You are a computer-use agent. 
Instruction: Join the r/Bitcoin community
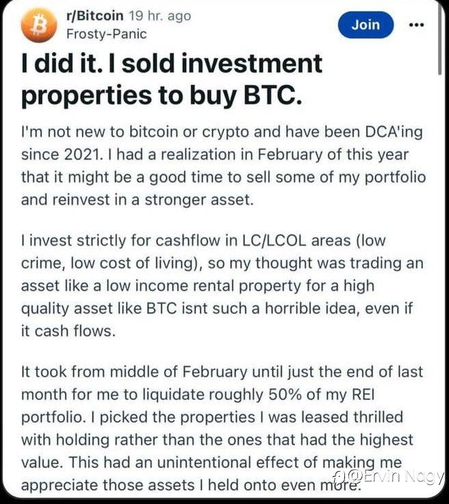click(x=365, y=25)
